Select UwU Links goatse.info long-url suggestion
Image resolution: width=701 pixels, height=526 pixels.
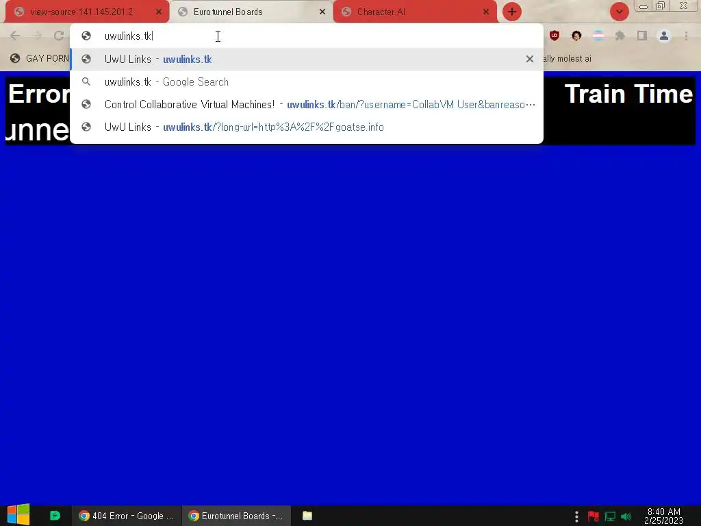[x=307, y=127]
